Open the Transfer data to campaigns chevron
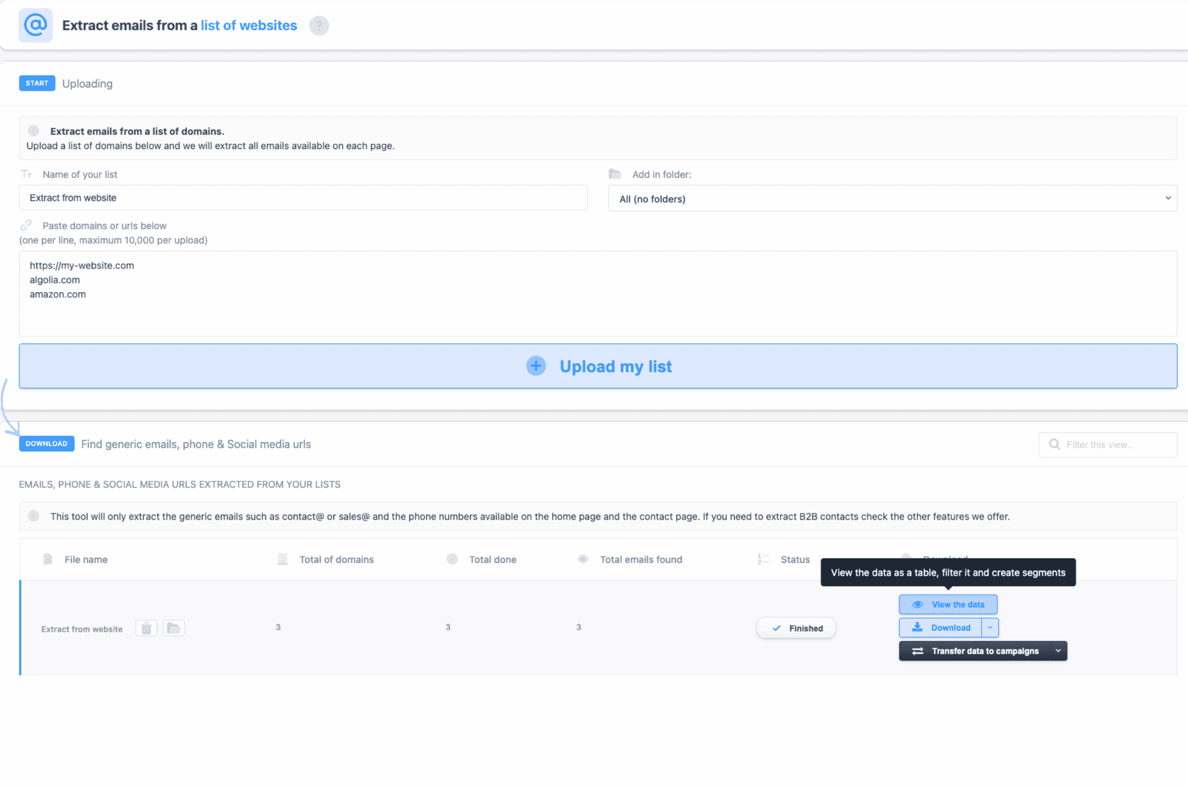 click(x=1057, y=651)
